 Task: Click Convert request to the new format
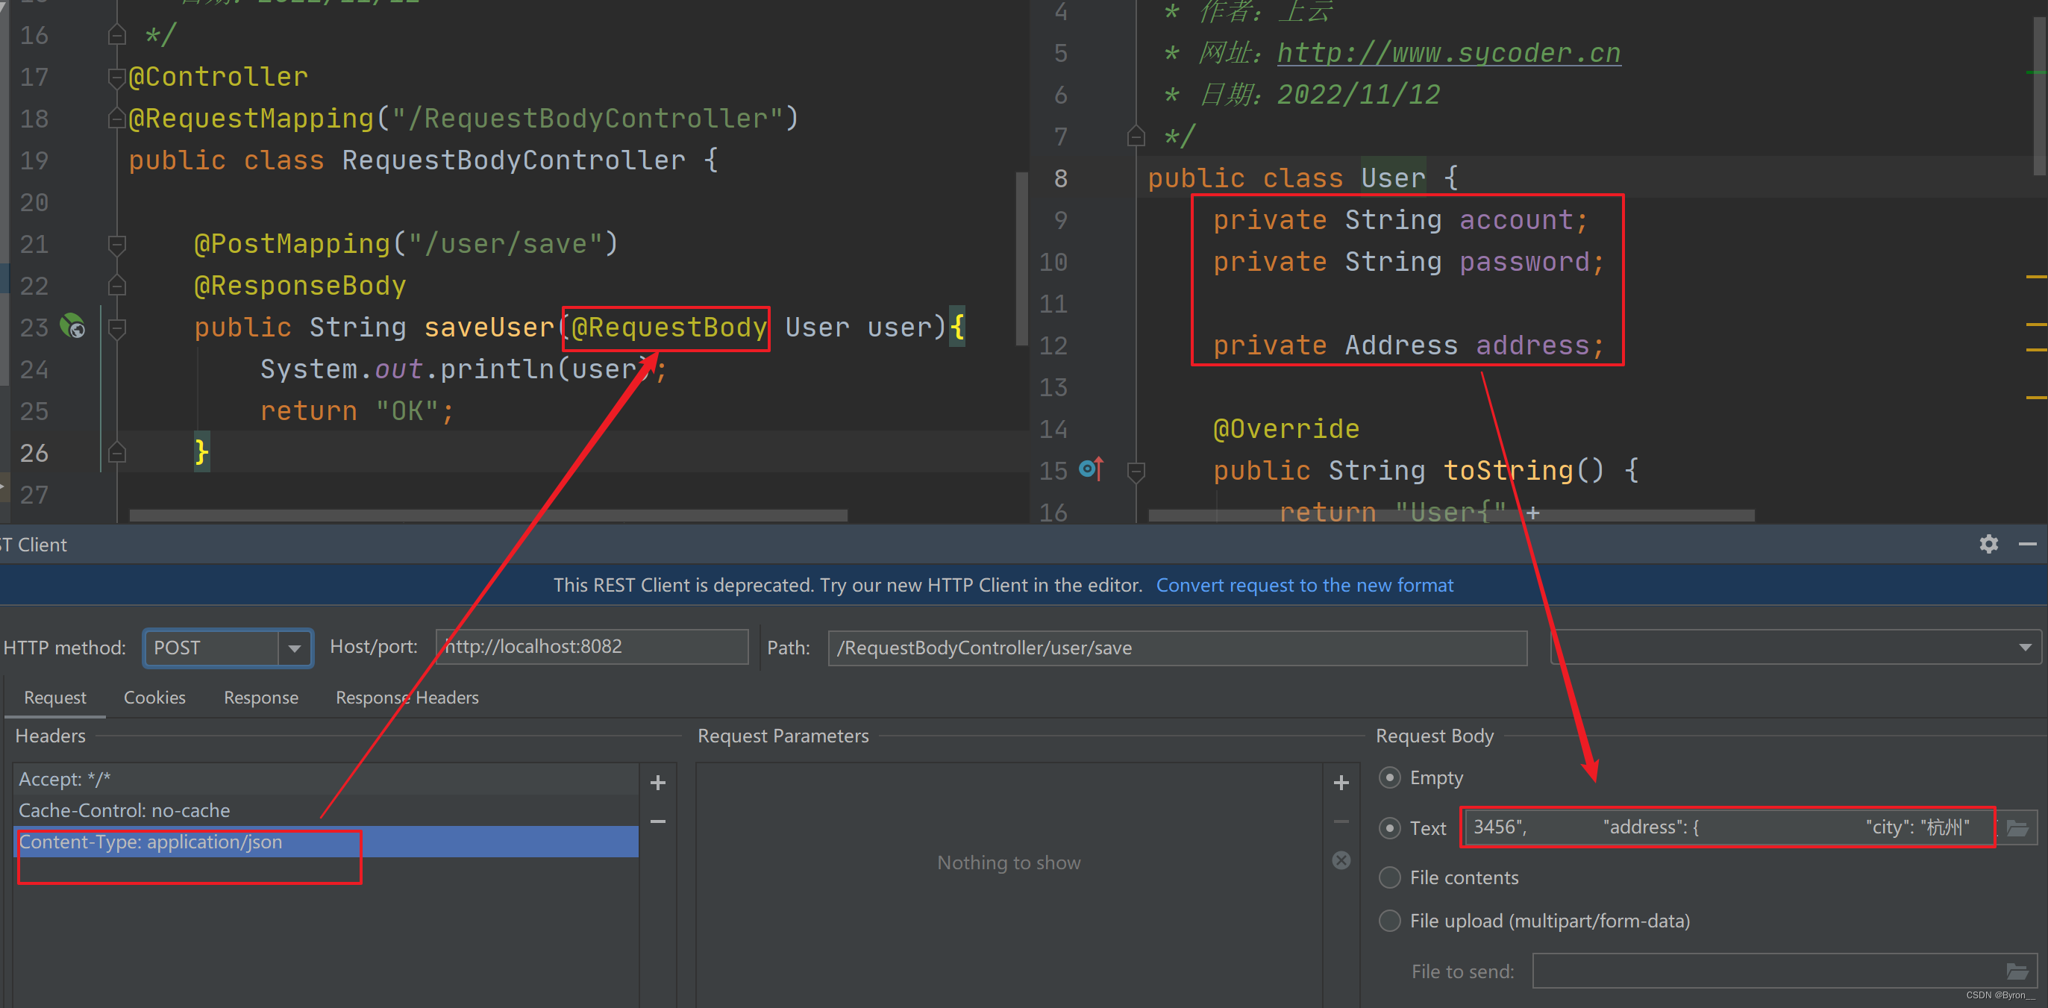click(1304, 585)
